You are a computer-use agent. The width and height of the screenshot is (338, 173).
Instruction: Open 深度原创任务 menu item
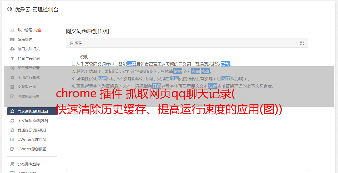pyautogui.click(x=32, y=96)
